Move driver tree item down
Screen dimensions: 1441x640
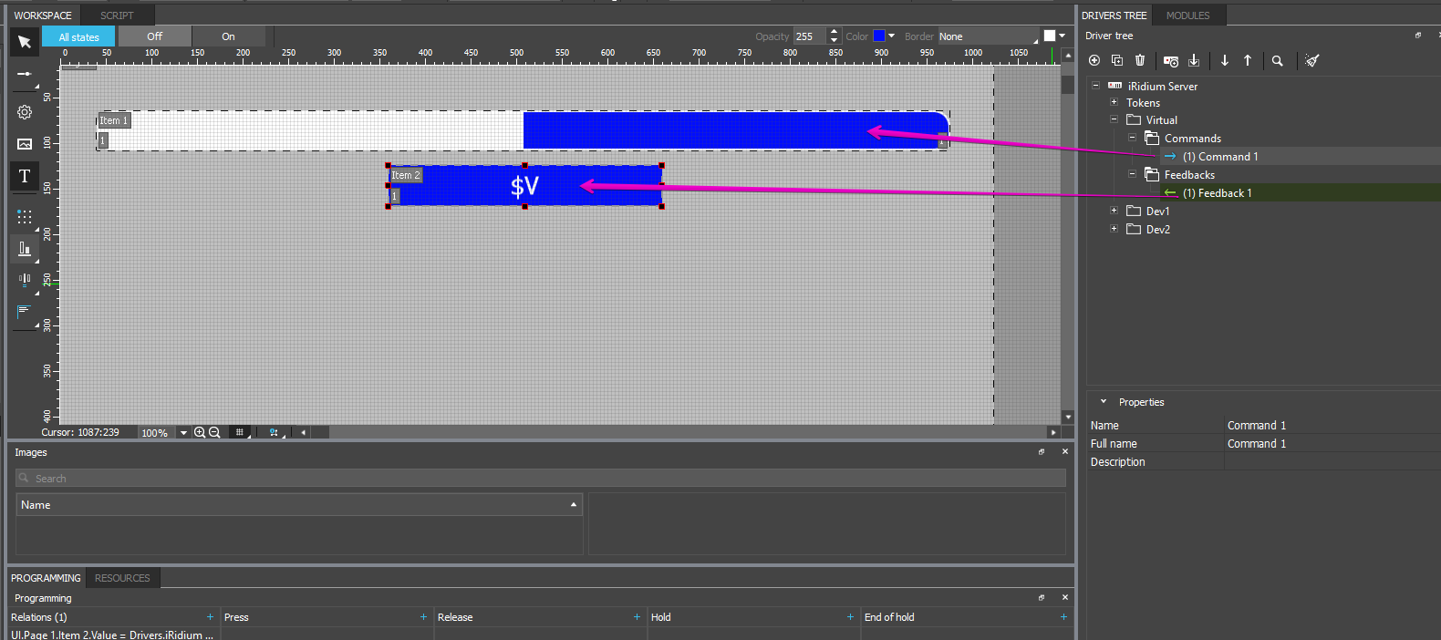[1225, 60]
